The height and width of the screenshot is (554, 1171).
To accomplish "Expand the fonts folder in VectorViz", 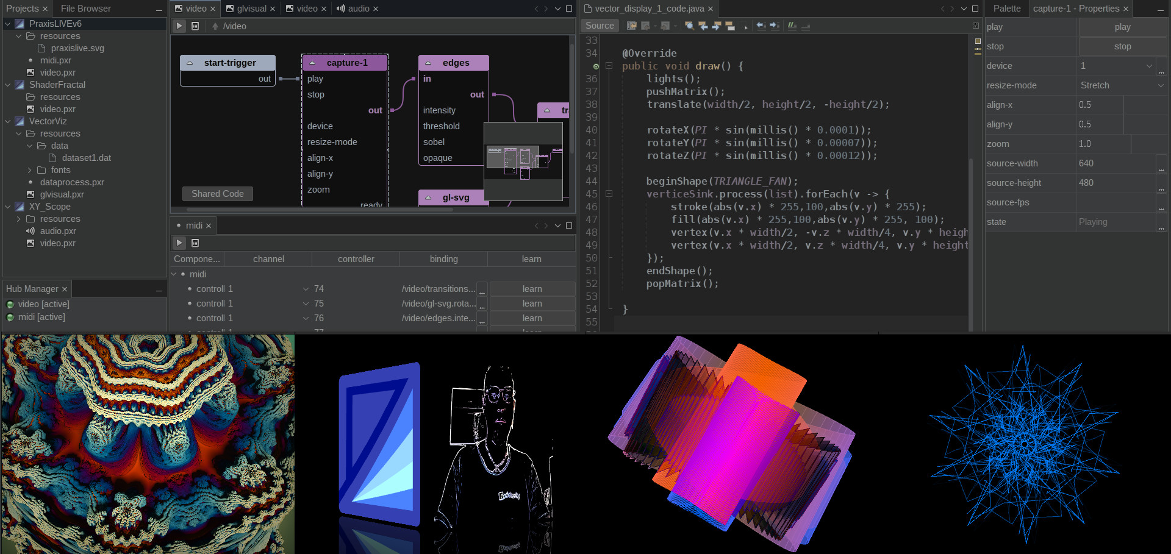I will 30,170.
